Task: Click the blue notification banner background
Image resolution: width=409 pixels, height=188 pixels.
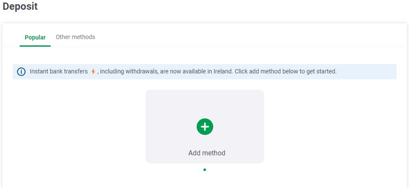Action: pos(205,72)
